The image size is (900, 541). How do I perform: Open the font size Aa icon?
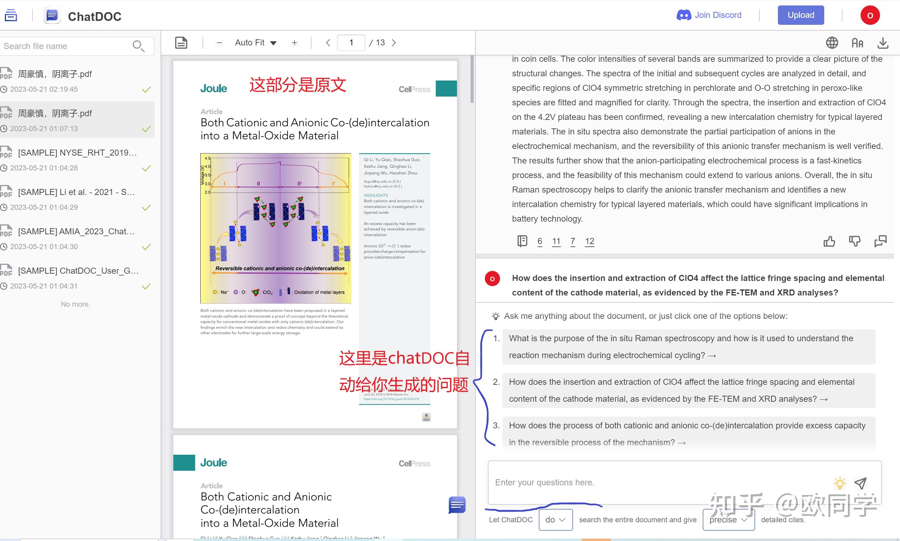[x=857, y=43]
